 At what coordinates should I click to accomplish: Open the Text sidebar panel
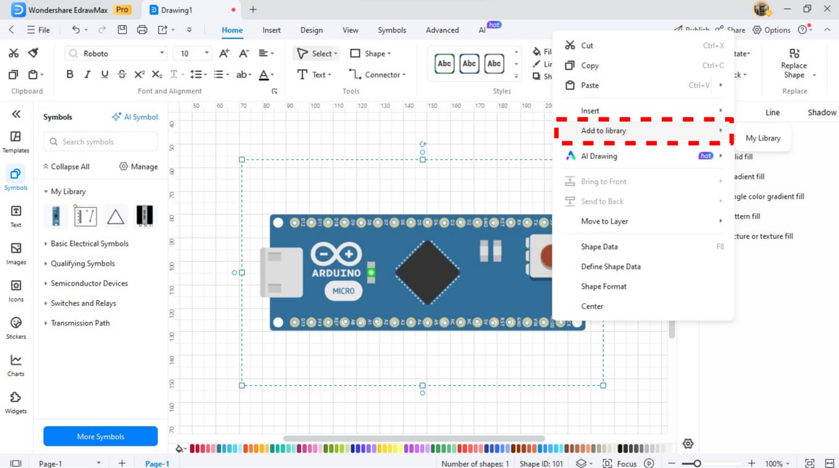coord(16,216)
